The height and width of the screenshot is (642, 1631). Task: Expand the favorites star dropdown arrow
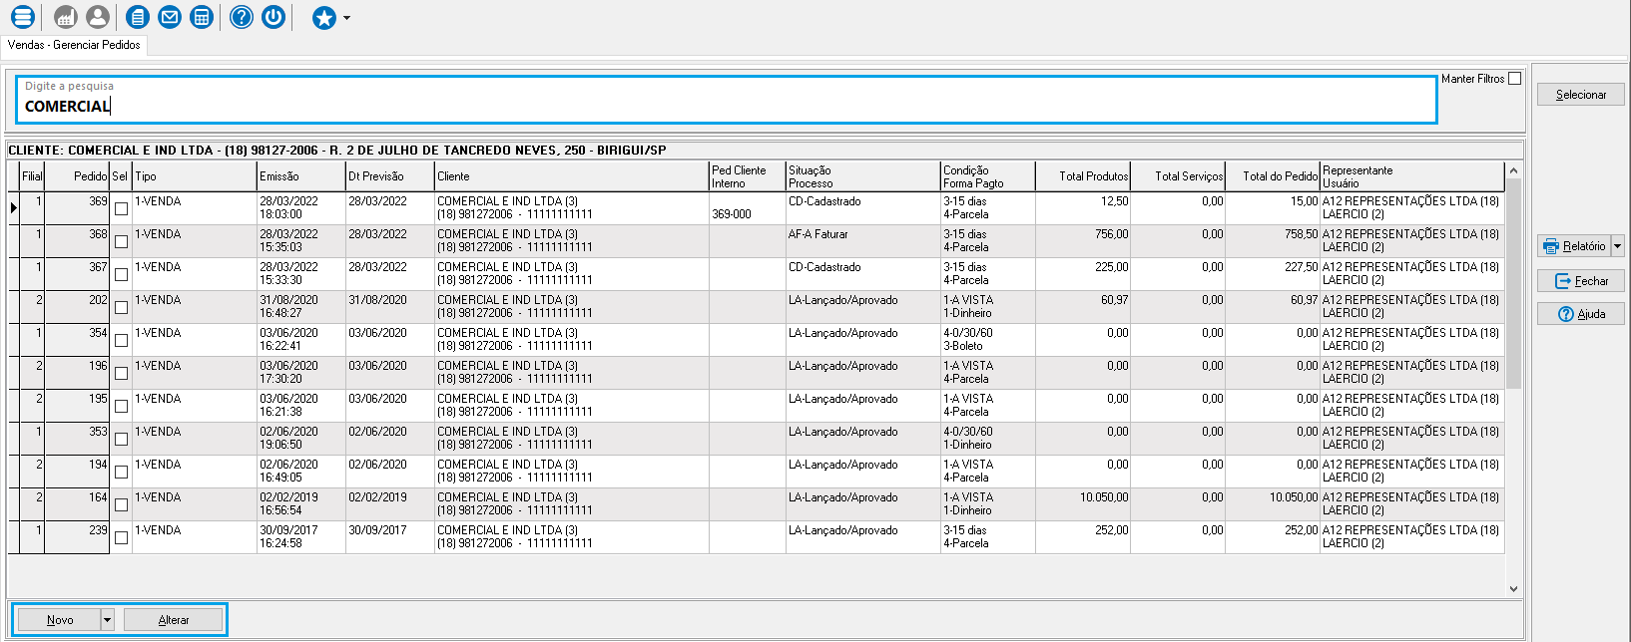click(x=346, y=18)
